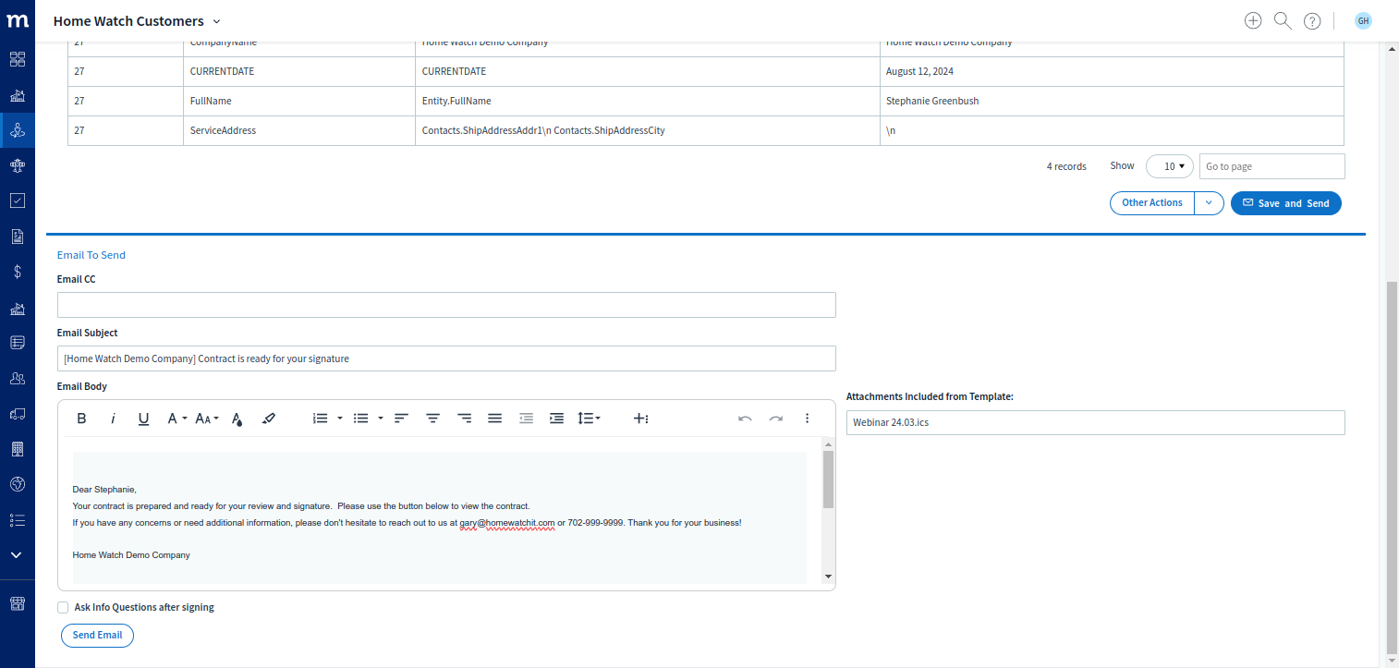Click the plus add icon in header
1399x668 pixels.
point(1253,20)
